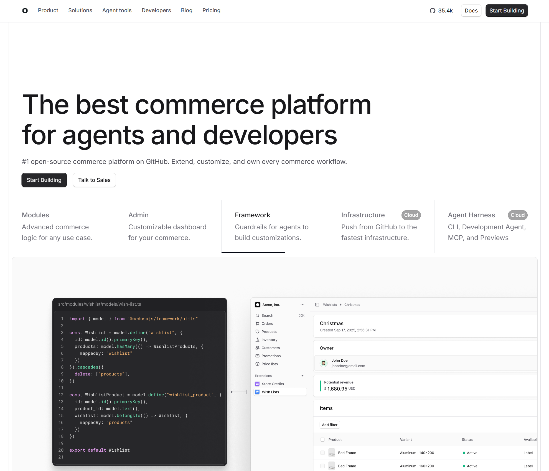
Task: Click the Search magnifier icon in sidebar
Action: point(257,315)
